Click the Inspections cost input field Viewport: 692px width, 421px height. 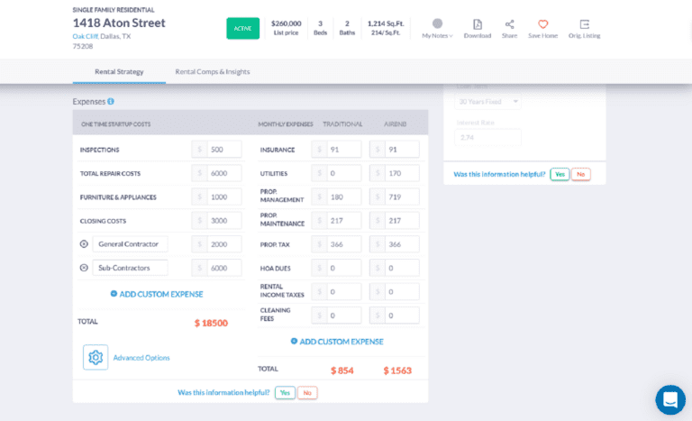point(223,150)
